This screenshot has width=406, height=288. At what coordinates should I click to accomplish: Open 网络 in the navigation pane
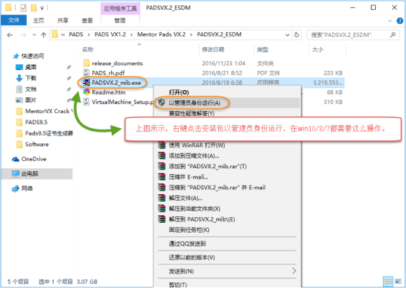click(x=27, y=188)
